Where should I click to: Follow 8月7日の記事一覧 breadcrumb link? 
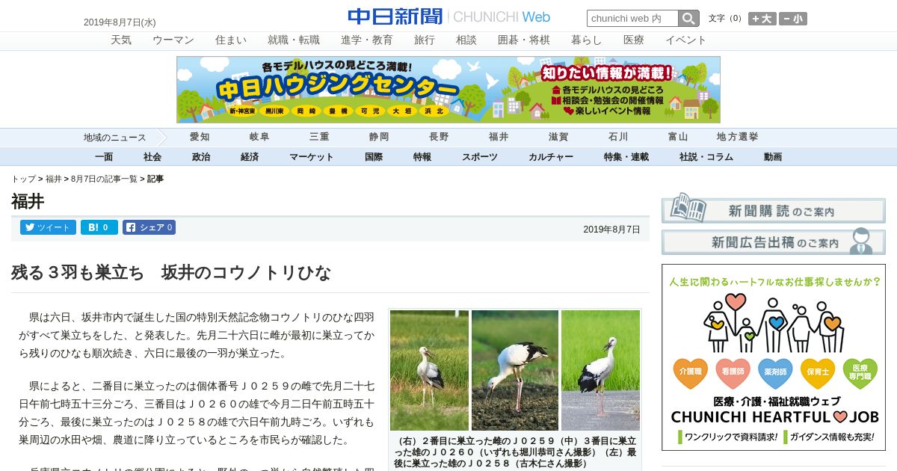pyautogui.click(x=104, y=179)
